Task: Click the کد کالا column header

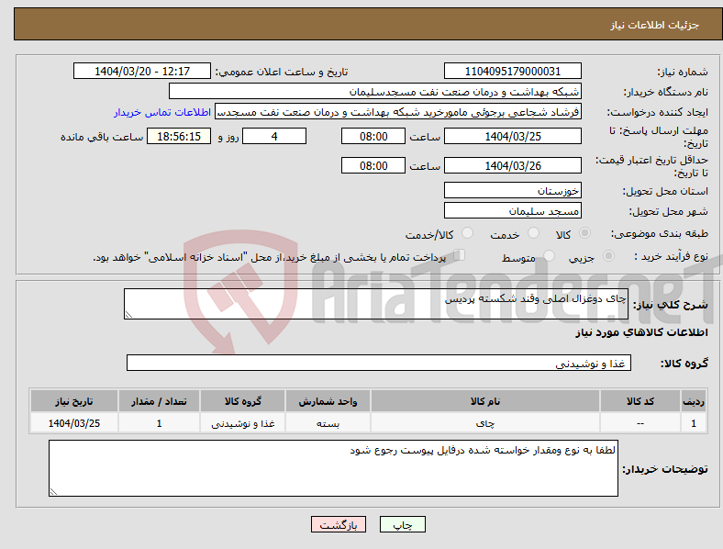Action: pyautogui.click(x=640, y=401)
